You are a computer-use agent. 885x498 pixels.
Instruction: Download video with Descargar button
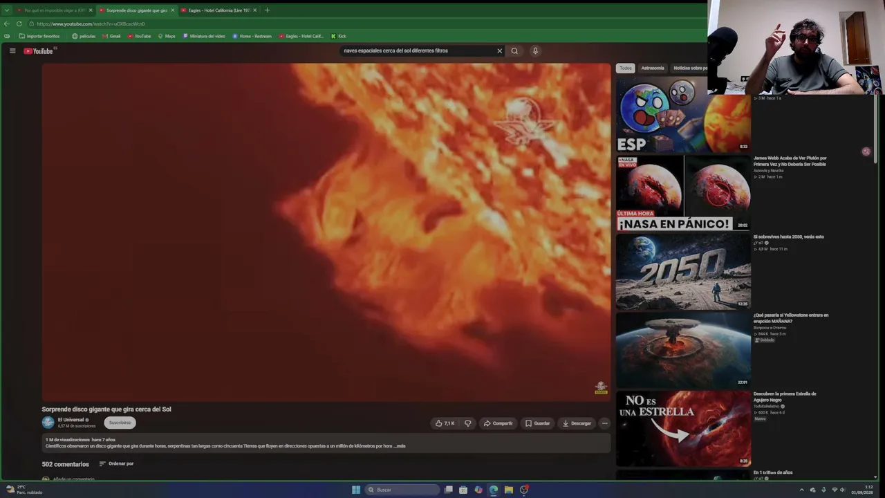[577, 423]
